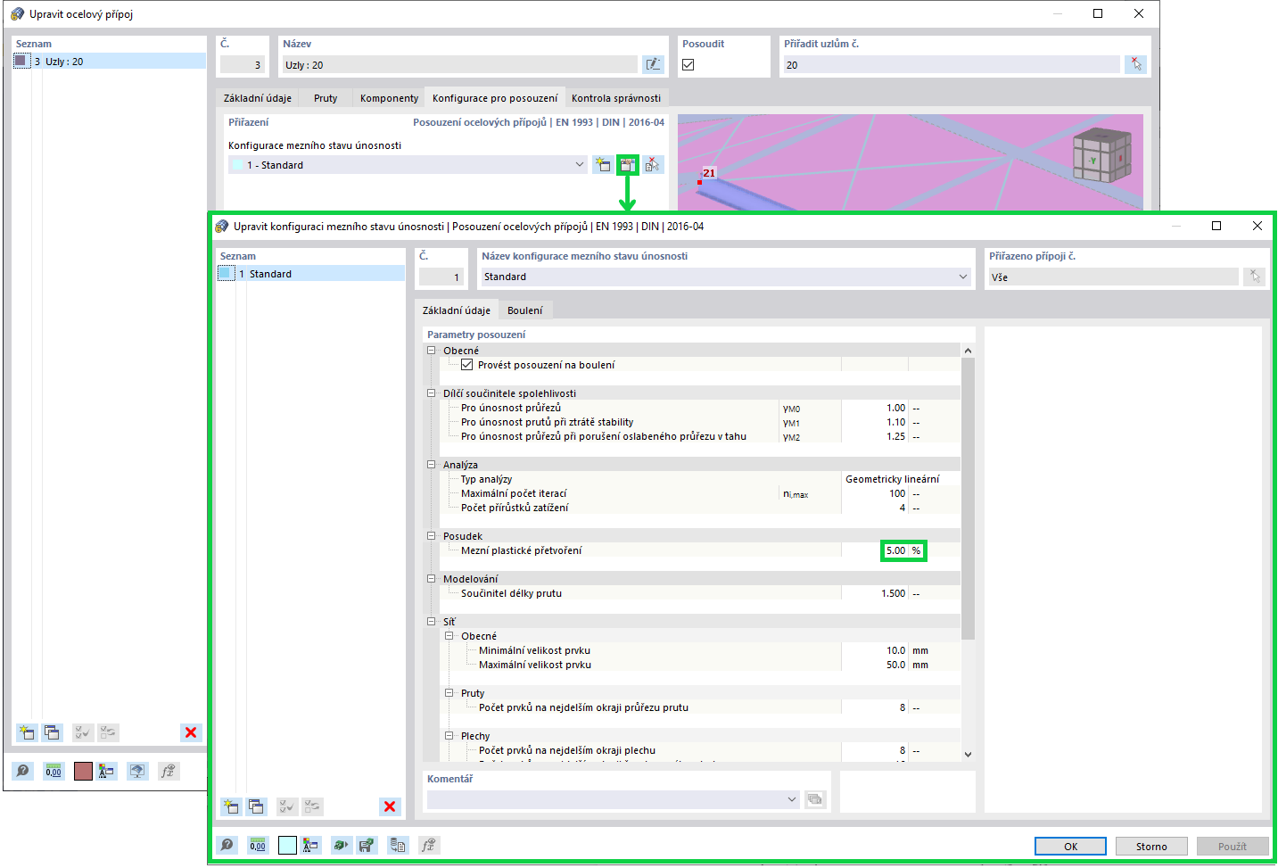Select 'Konfigurace pro posouzení' tab
The image size is (1278, 868).
tap(495, 98)
